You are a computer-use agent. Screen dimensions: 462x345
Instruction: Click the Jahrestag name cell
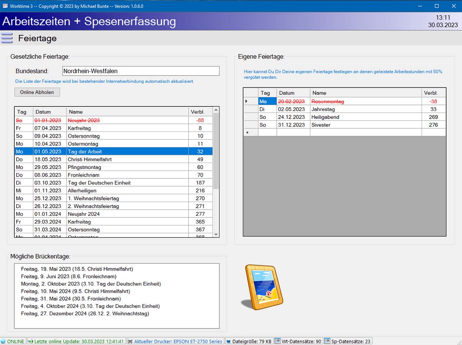[x=366, y=109]
